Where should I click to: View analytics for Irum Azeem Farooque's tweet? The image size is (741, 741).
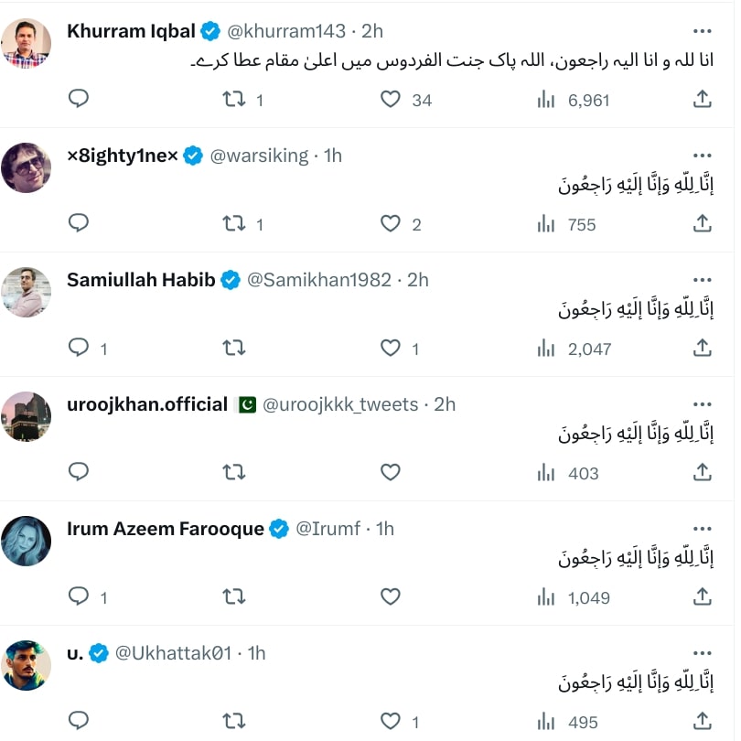(547, 596)
